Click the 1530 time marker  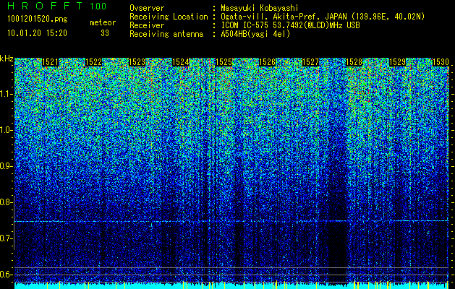click(x=441, y=62)
